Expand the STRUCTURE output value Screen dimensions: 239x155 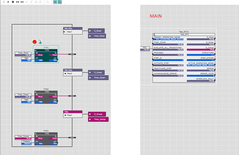tap(201, 55)
